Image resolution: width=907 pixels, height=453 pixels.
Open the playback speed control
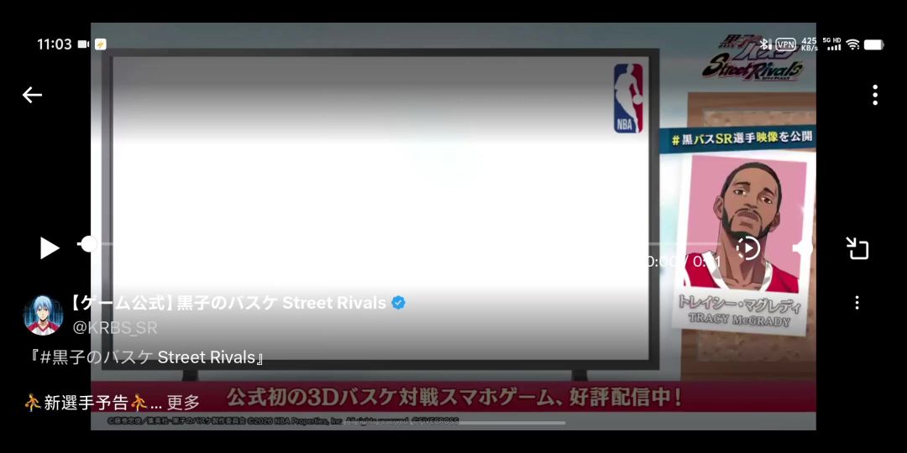coord(747,247)
